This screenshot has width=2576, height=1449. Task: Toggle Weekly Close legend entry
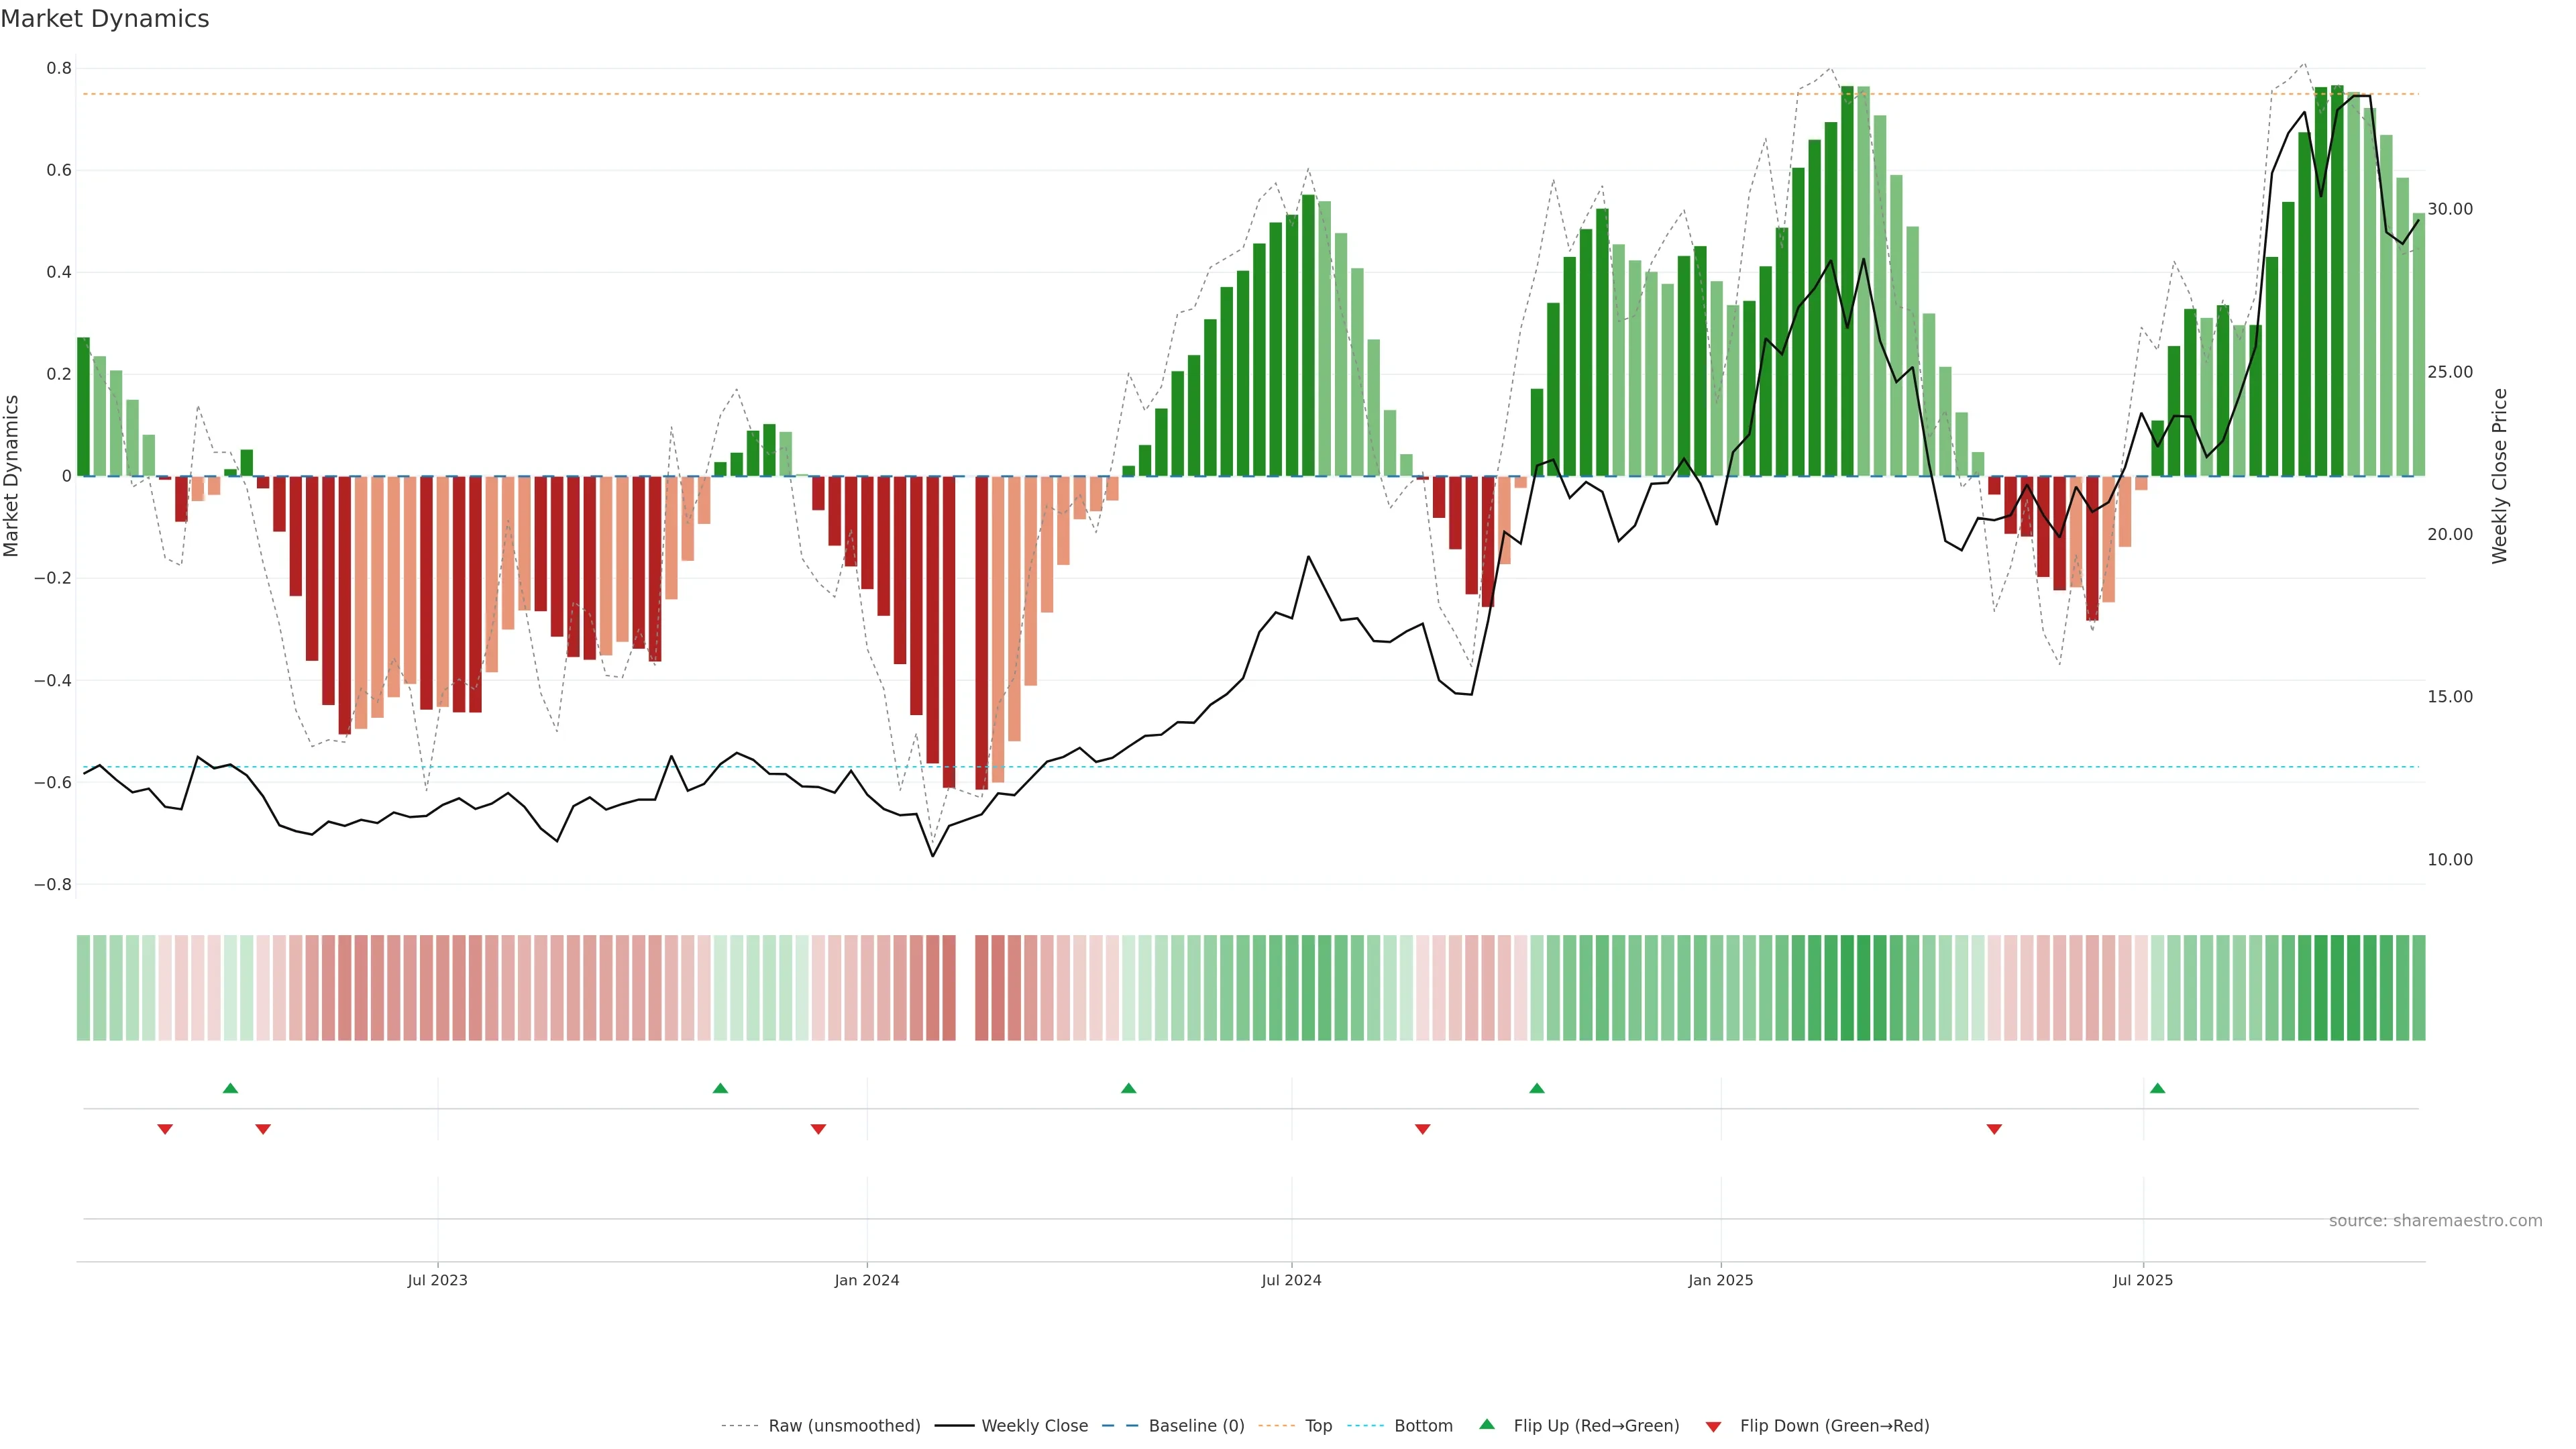(1034, 1426)
